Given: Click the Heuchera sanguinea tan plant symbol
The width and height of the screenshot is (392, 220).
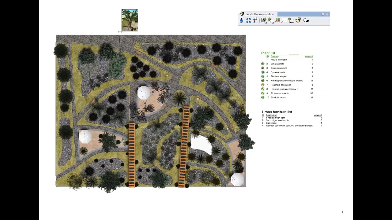Looking at the screenshot, I should 263,85.
